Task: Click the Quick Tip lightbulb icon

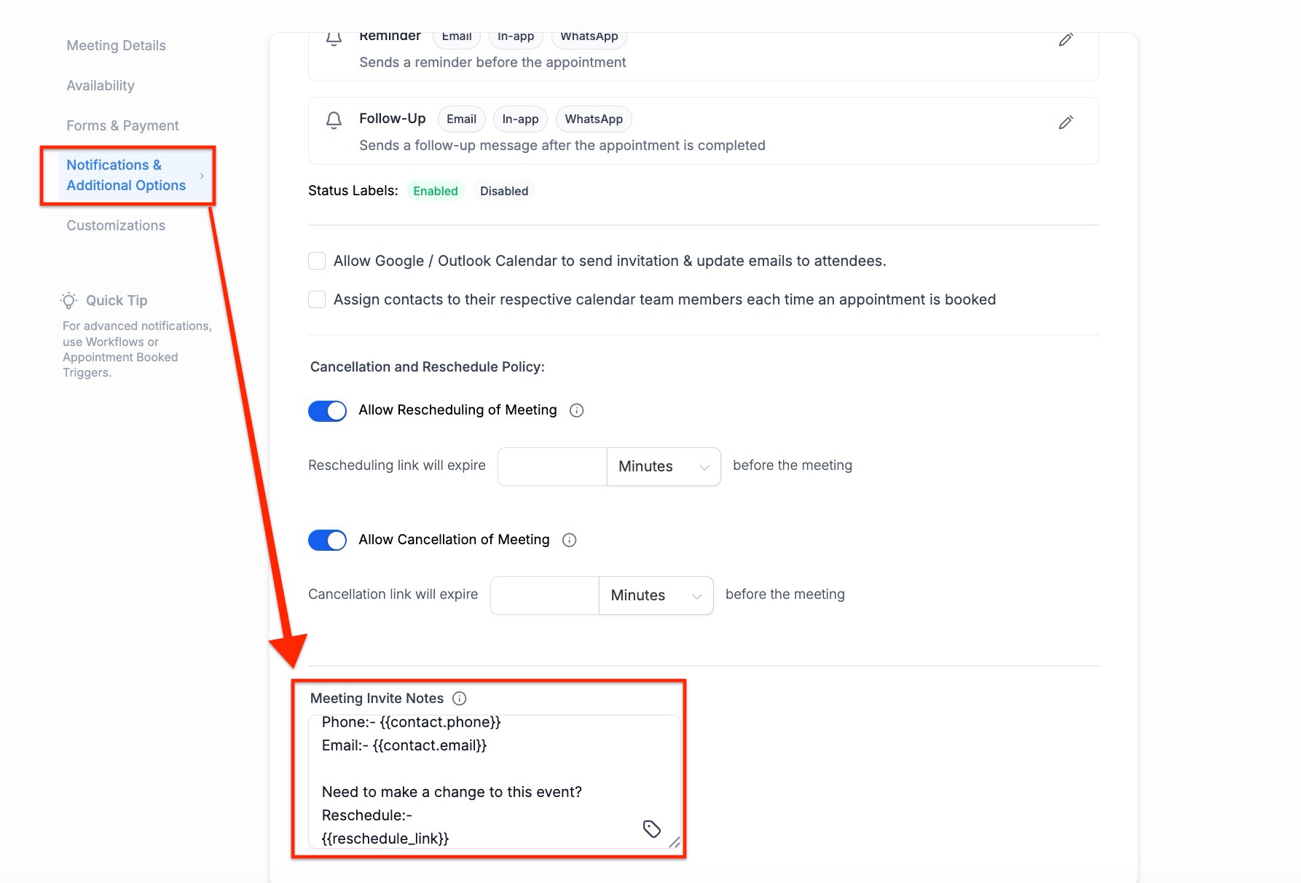Action: pyautogui.click(x=69, y=300)
